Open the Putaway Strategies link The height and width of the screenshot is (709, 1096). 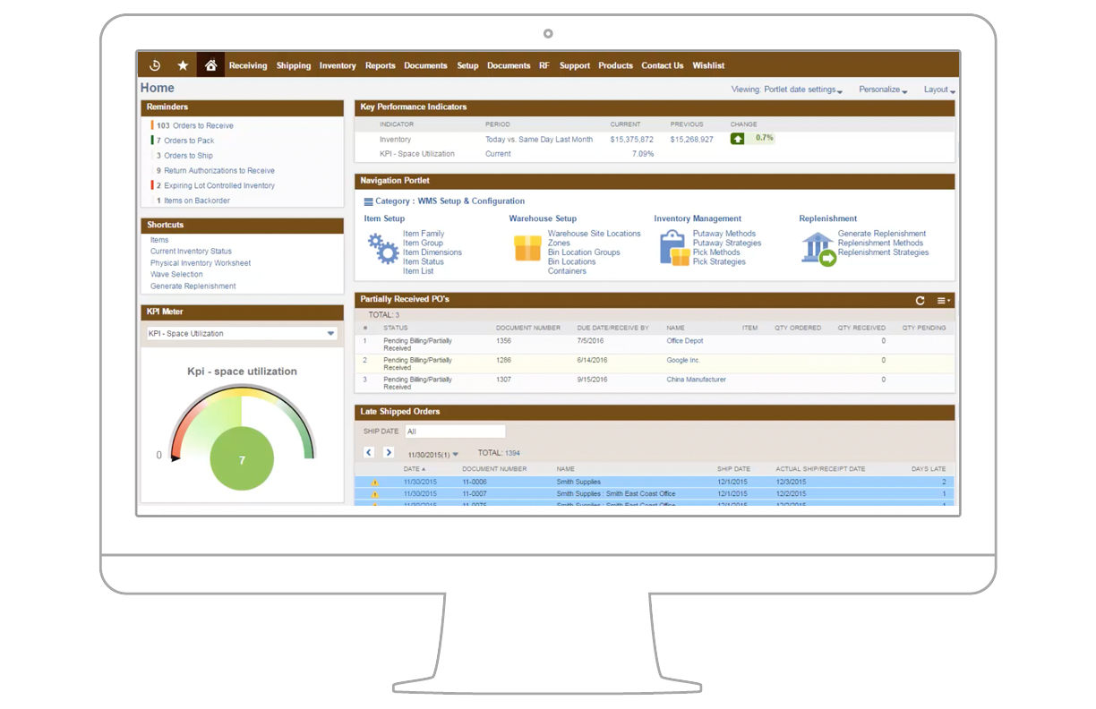click(726, 243)
